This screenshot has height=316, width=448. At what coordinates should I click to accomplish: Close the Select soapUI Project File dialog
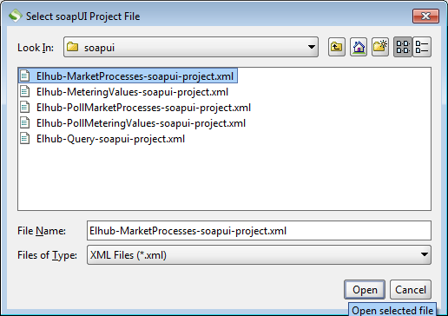point(425,16)
